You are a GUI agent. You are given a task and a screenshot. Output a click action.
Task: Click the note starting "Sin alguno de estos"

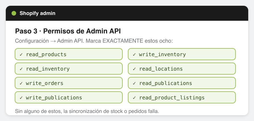click(x=87, y=111)
